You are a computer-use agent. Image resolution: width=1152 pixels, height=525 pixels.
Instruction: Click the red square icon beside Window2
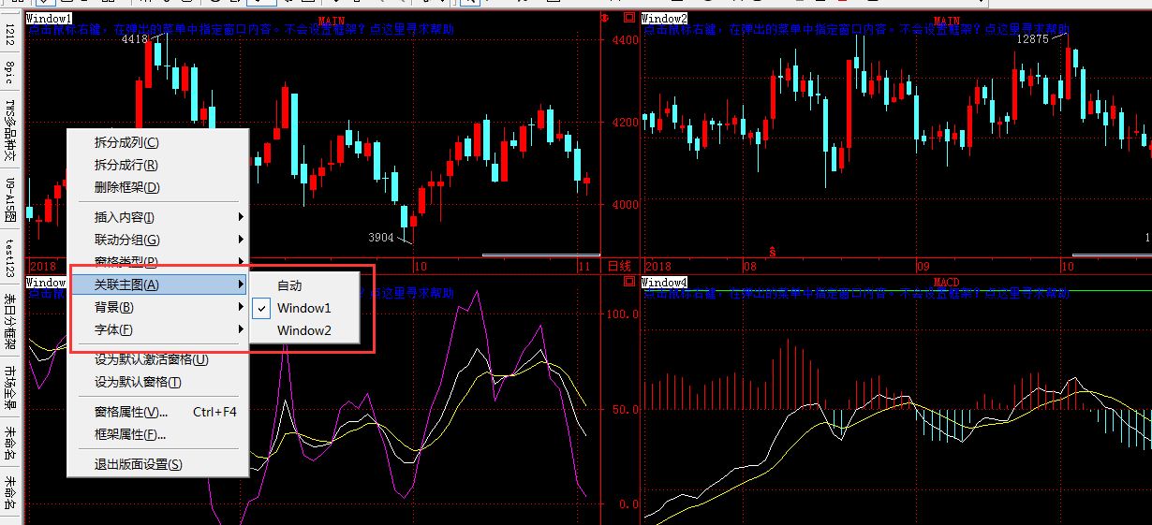(x=628, y=19)
